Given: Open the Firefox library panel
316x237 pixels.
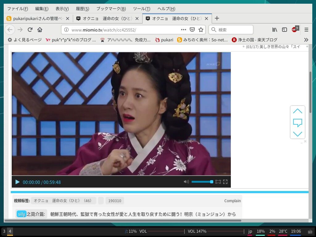Looking at the screenshot, I should 274,30.
